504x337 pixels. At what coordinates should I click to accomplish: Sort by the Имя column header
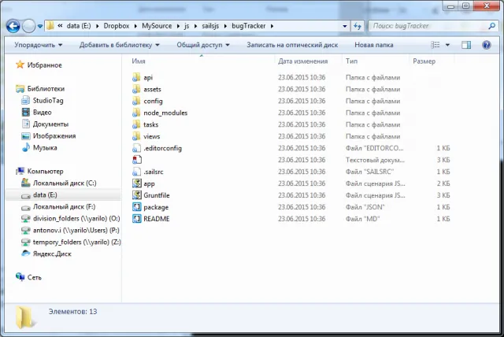pos(139,61)
